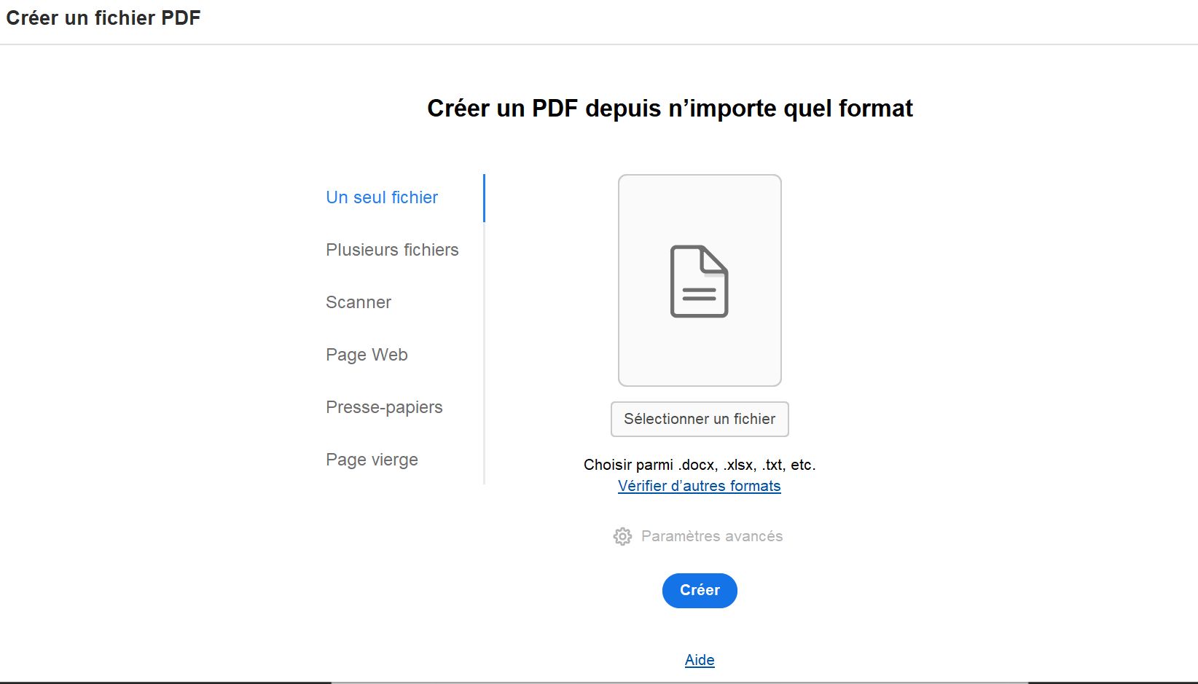Select Un seul fichier mode
1198x684 pixels.
tap(381, 197)
